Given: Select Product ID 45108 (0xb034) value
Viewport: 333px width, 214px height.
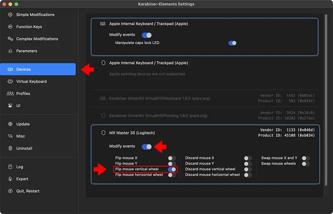Looking at the screenshot, I should pyautogui.click(x=300, y=135).
